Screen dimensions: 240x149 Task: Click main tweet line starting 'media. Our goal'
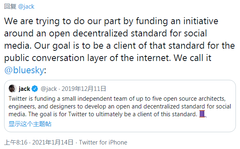tap(119, 45)
